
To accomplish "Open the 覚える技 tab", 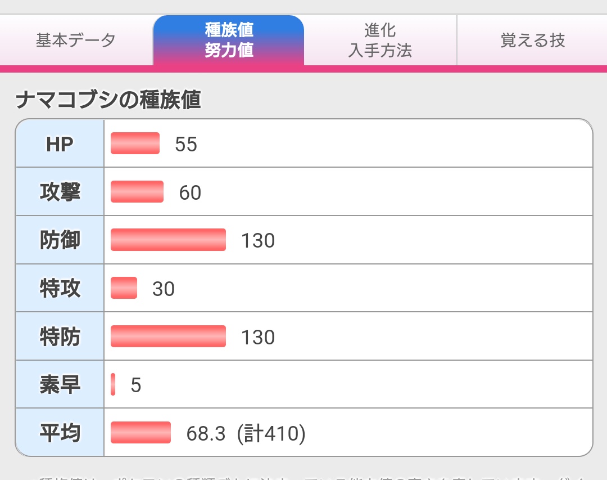I will click(532, 41).
